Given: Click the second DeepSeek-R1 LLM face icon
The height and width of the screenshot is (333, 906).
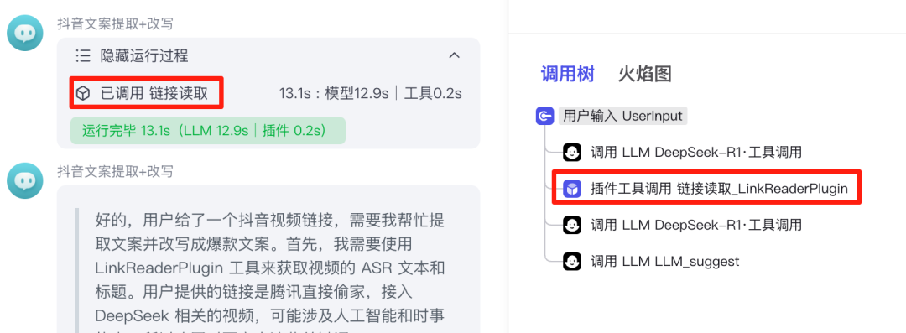Looking at the screenshot, I should (x=572, y=224).
